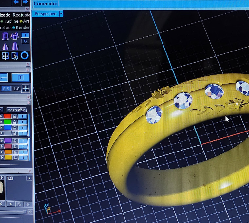Open the TSpline tab

pos(10,21)
